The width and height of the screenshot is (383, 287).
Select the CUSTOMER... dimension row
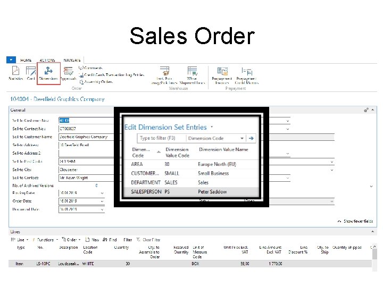pos(191,173)
